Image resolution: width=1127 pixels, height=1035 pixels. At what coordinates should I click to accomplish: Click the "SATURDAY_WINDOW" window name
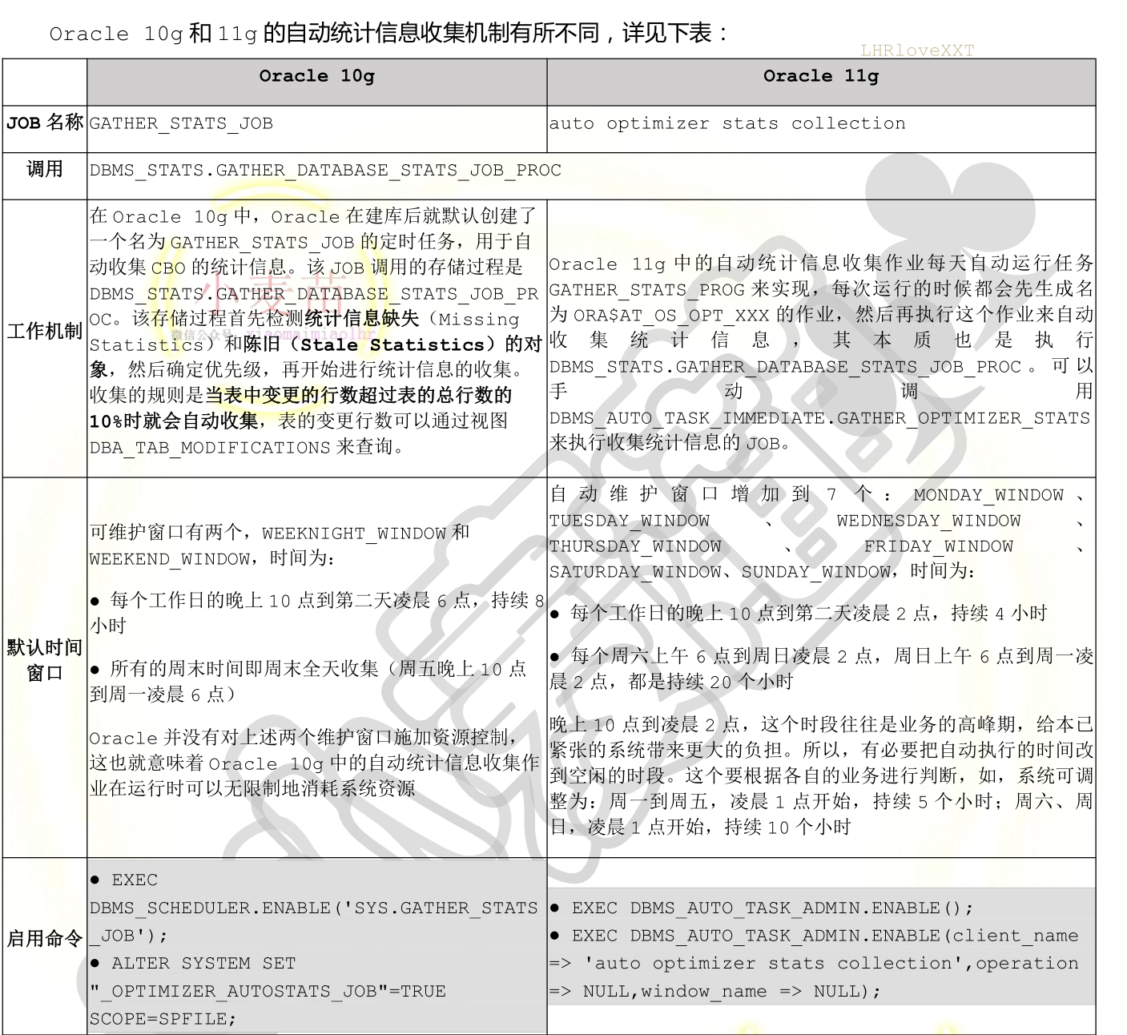tap(635, 572)
